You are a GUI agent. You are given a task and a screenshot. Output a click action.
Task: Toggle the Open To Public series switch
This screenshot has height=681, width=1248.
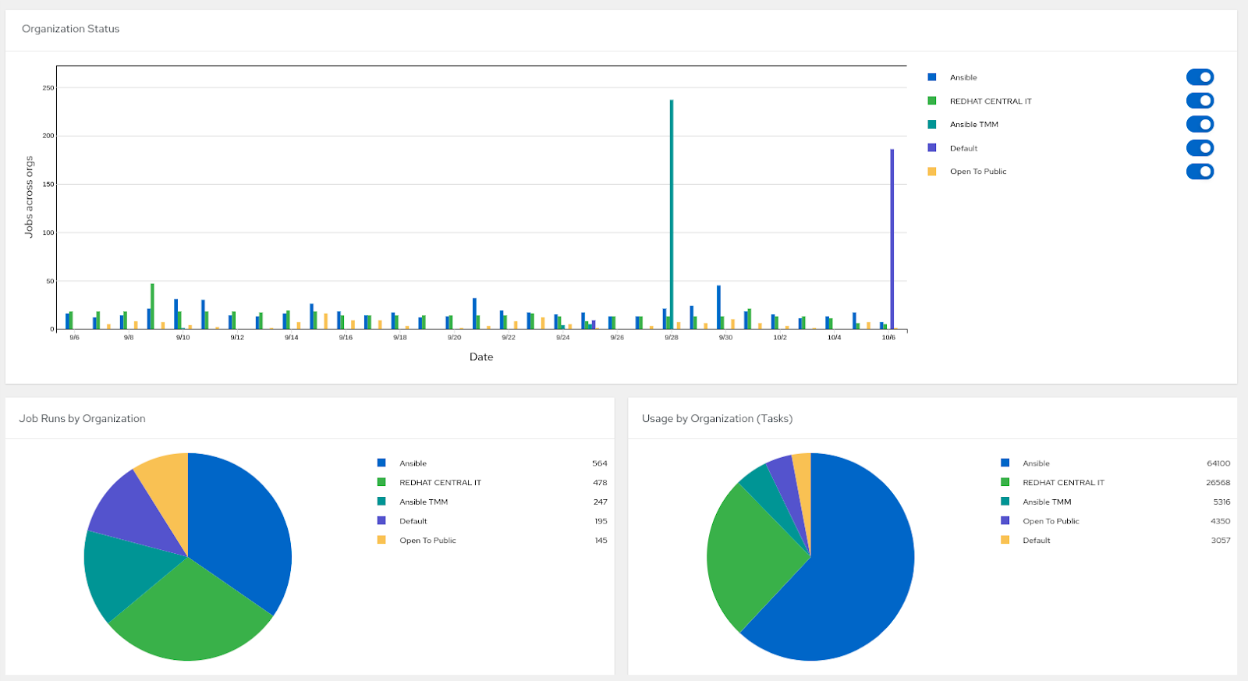pyautogui.click(x=1200, y=172)
